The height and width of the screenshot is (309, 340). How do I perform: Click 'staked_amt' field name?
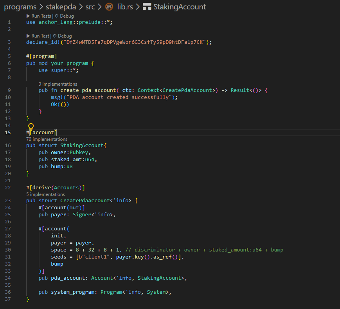point(67,160)
